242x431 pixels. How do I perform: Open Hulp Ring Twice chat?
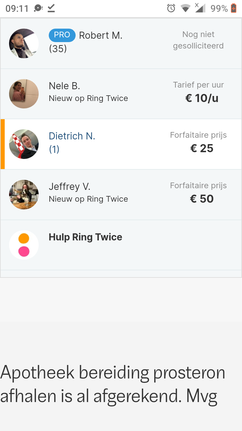tap(85, 237)
